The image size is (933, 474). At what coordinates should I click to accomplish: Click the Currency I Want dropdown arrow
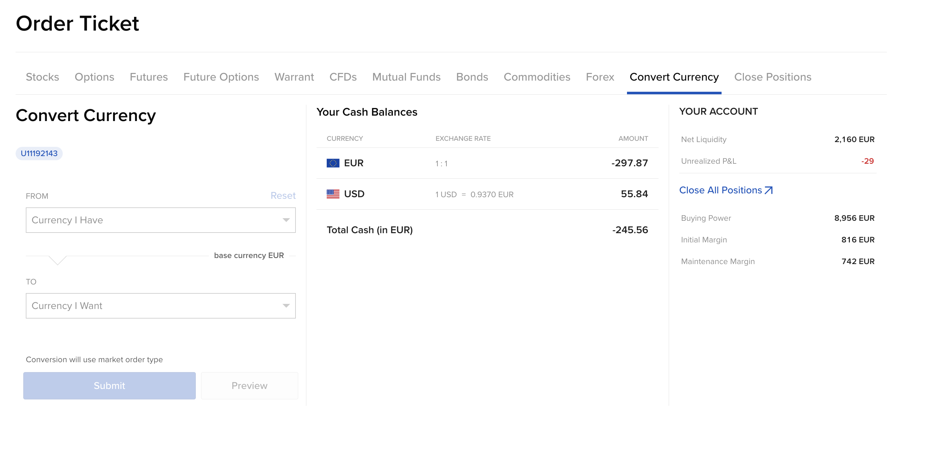(x=286, y=305)
